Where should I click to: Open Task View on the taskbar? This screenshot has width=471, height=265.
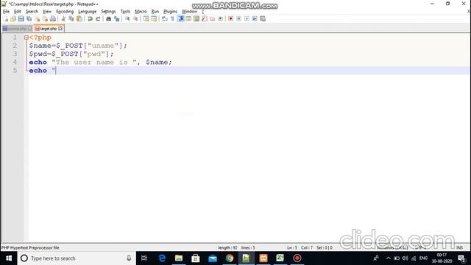pos(144,258)
